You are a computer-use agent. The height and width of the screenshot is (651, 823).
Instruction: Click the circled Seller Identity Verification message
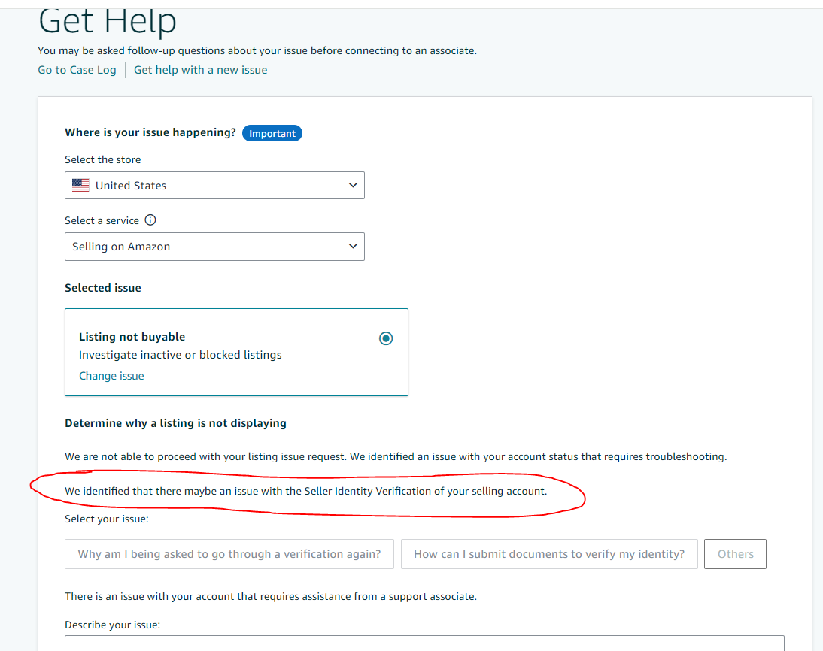[306, 491]
